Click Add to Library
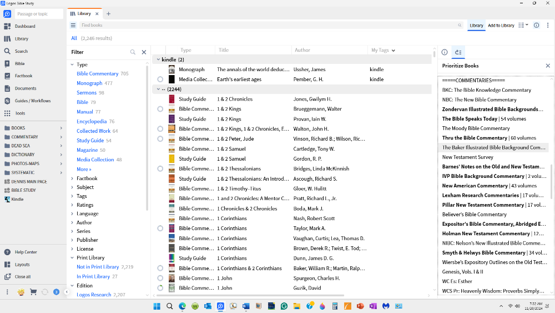 pyautogui.click(x=501, y=26)
